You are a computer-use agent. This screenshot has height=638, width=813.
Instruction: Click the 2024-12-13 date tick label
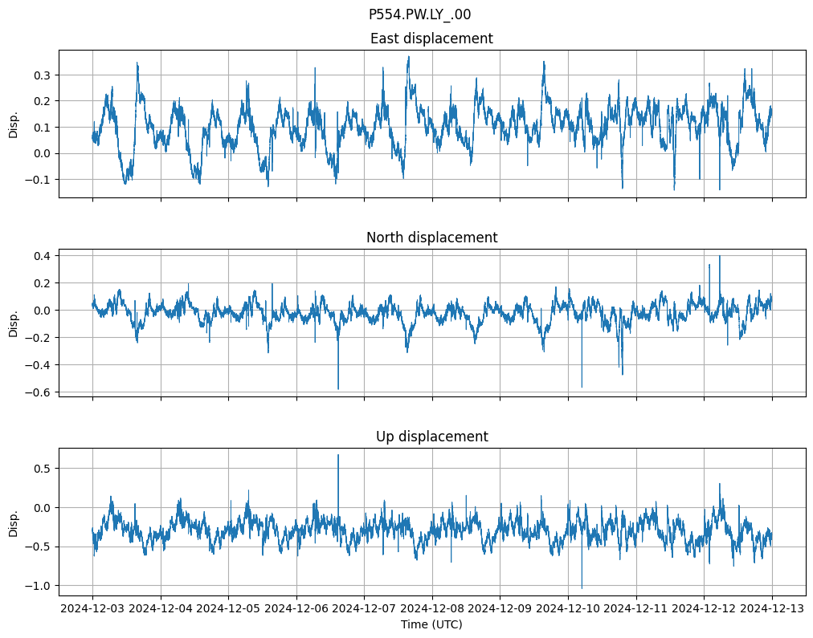[x=772, y=608]
